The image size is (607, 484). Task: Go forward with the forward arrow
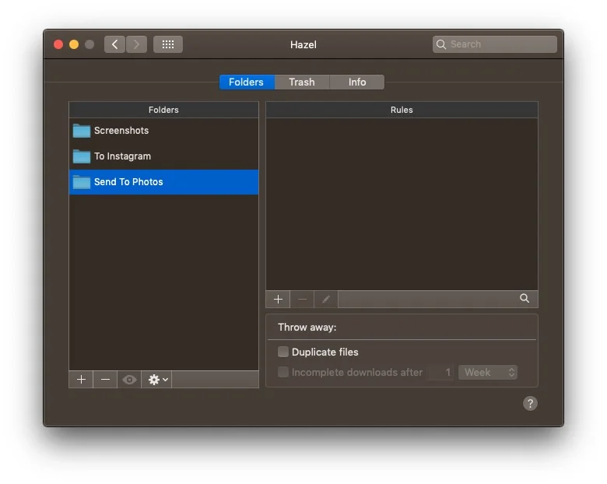coord(136,44)
